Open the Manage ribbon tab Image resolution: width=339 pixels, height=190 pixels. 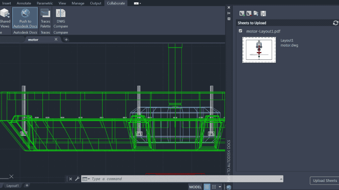[x=78, y=3]
